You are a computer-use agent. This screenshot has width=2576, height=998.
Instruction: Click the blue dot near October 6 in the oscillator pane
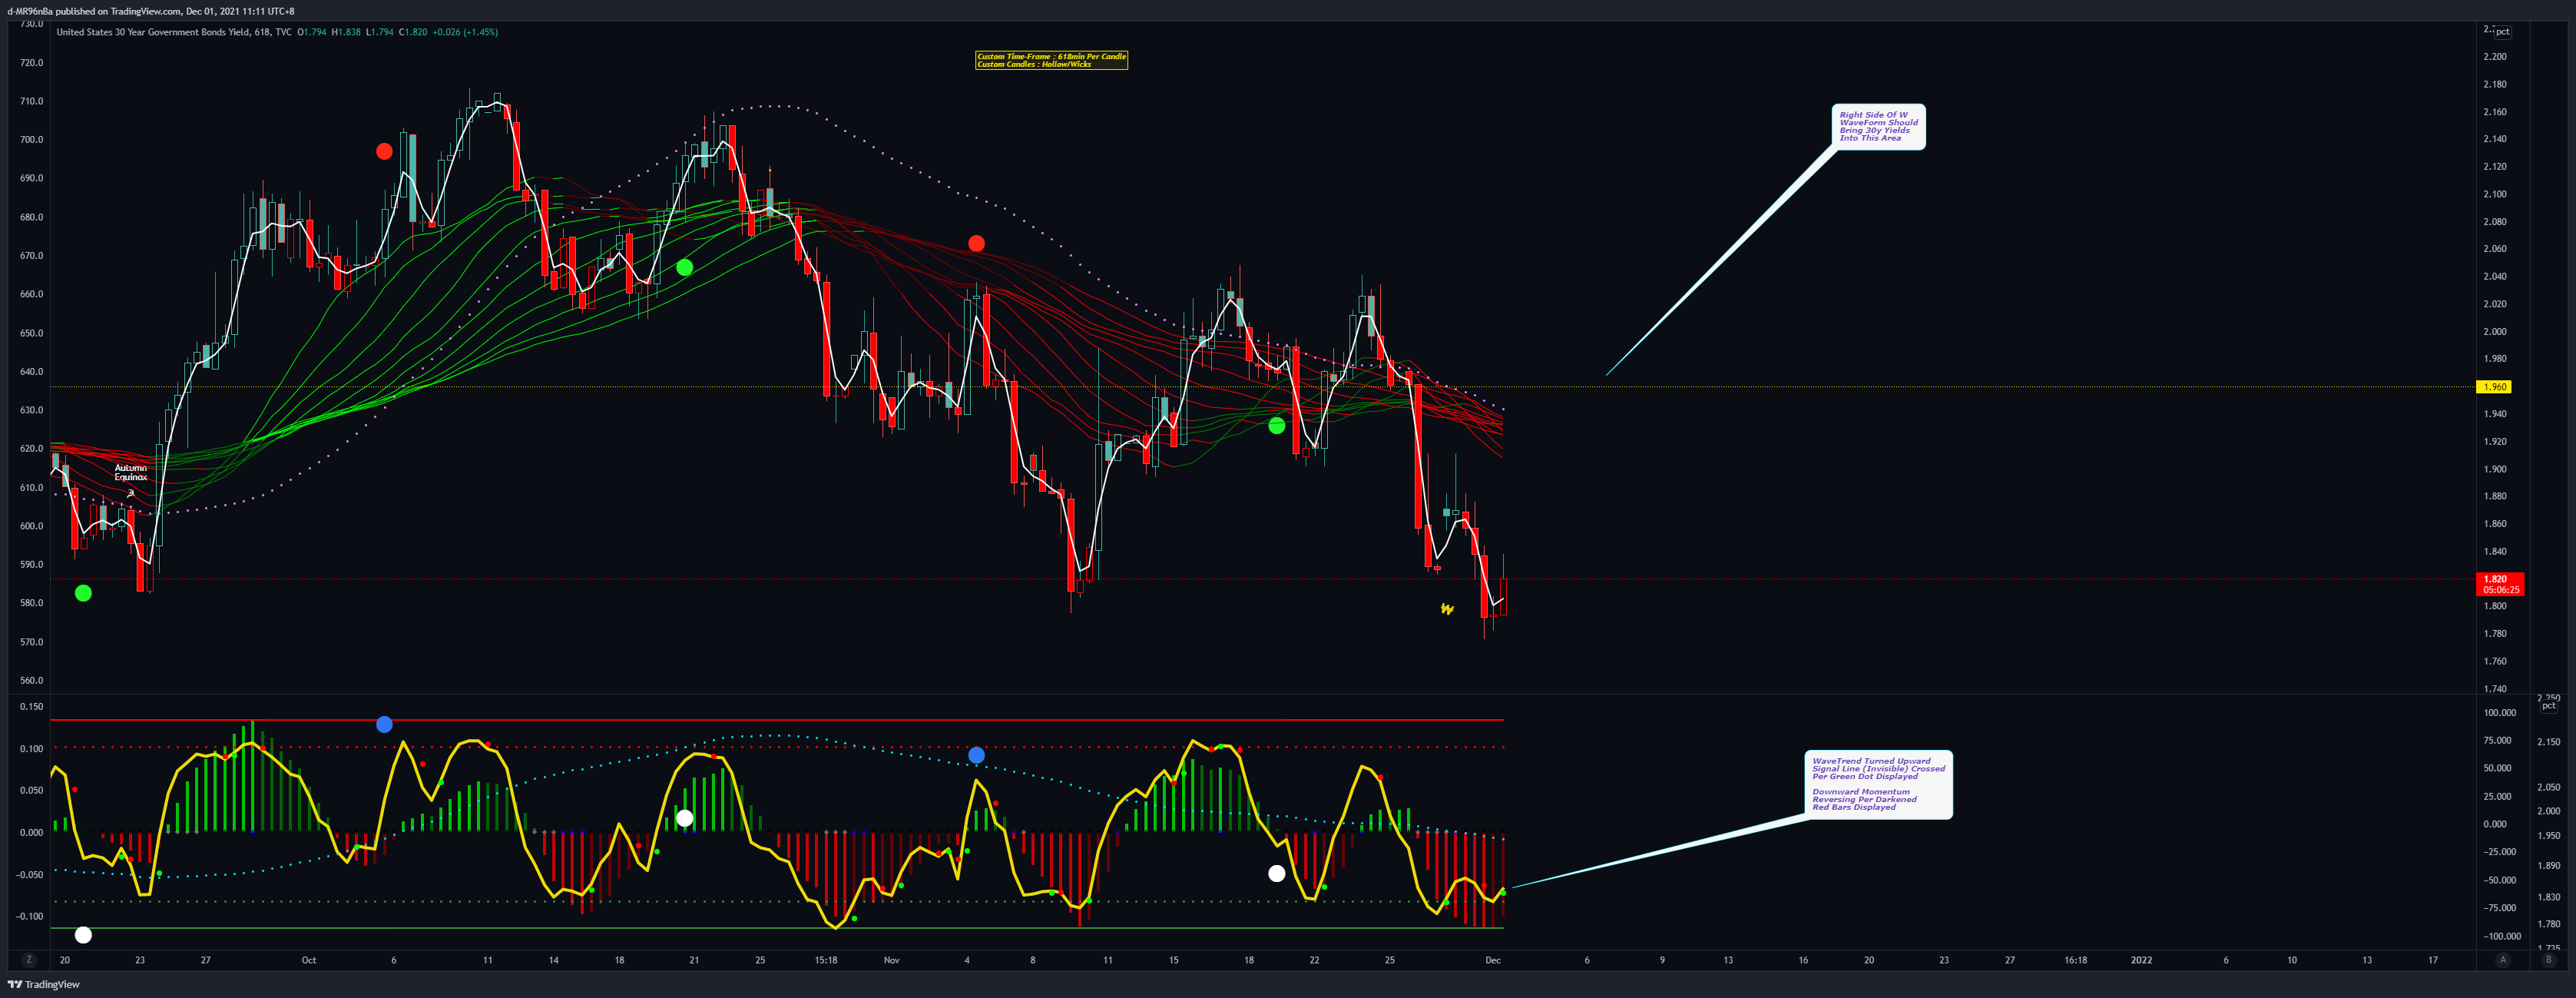(384, 724)
